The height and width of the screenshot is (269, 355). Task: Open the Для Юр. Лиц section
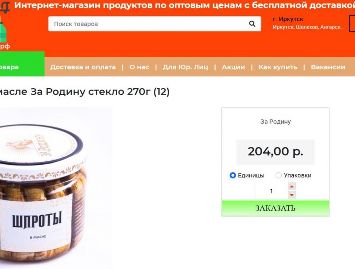click(x=185, y=67)
